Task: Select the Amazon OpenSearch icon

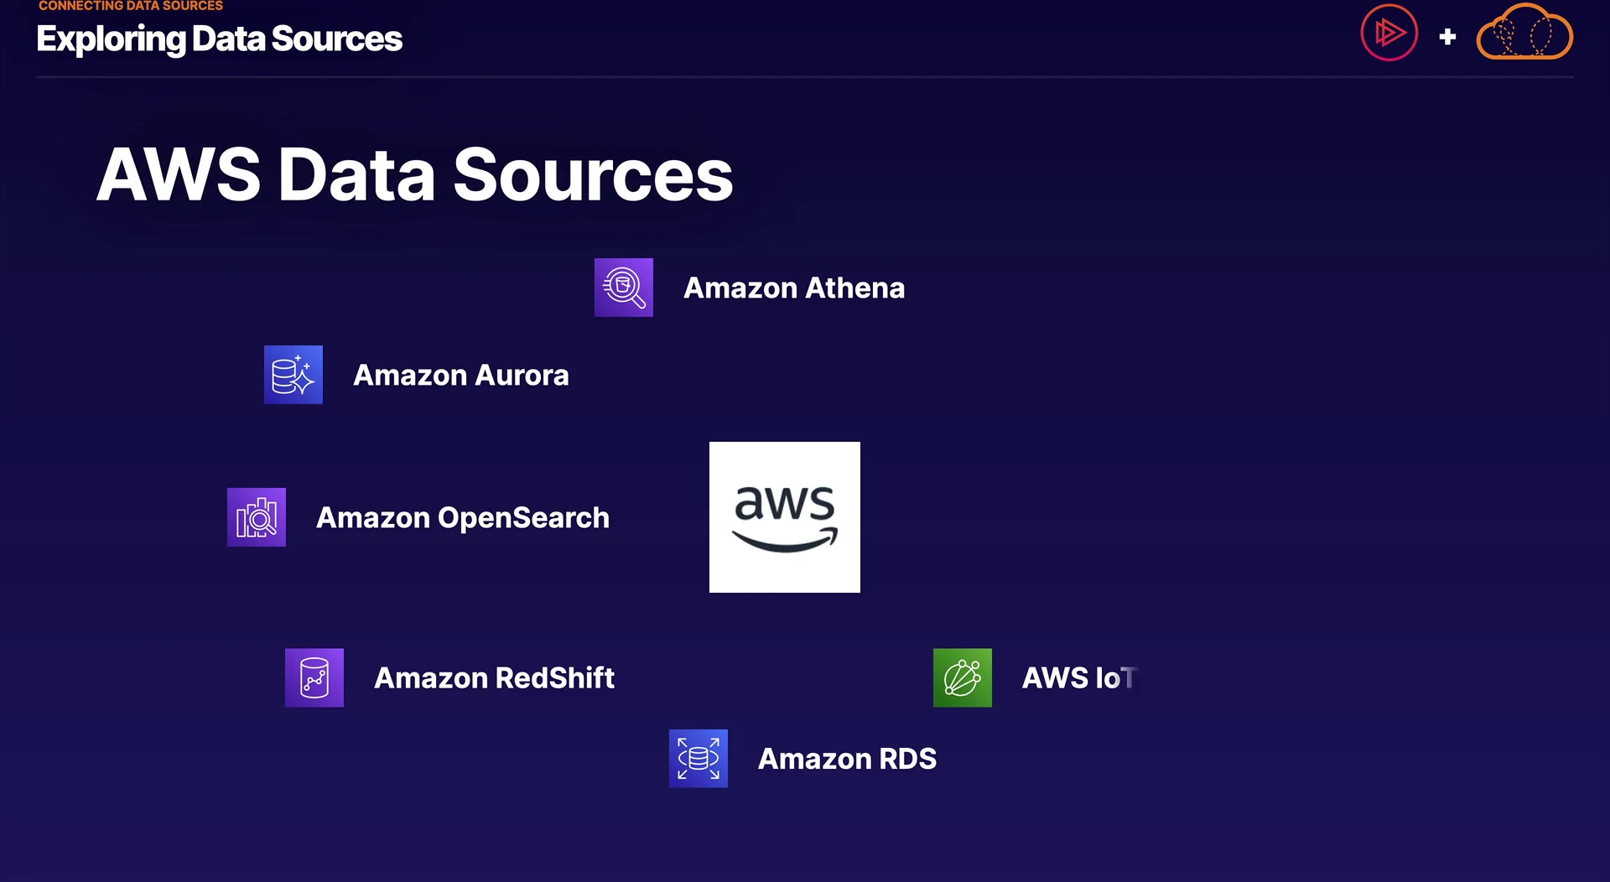Action: pos(256,517)
